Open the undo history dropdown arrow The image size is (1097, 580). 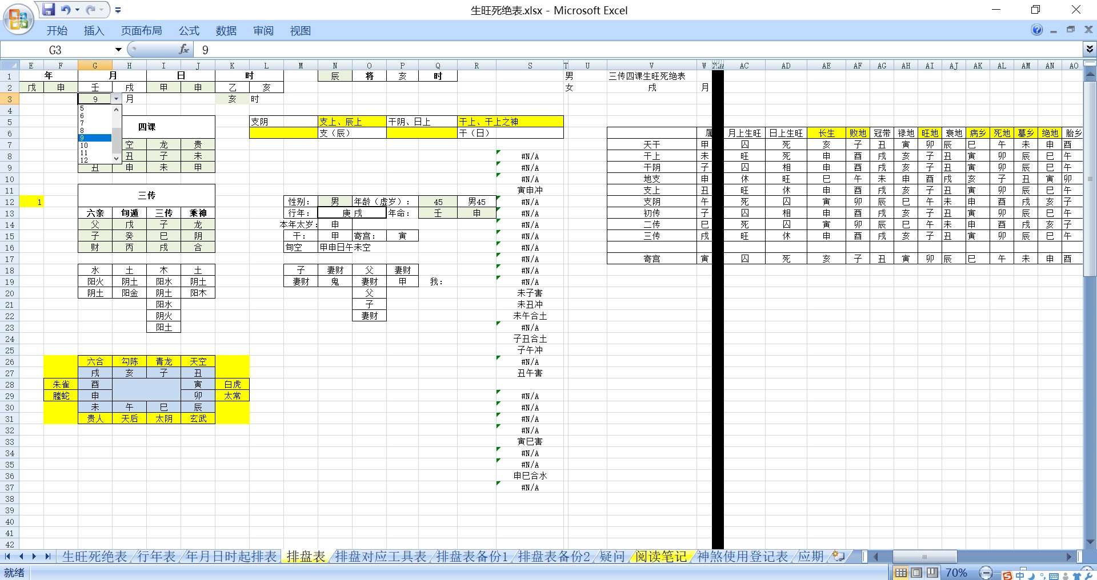[77, 10]
